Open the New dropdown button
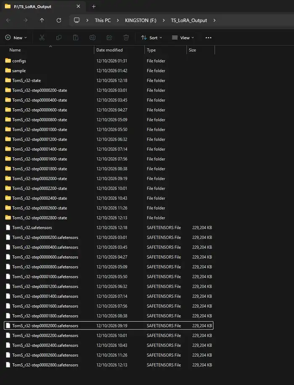294x385 pixels. (x=16, y=37)
